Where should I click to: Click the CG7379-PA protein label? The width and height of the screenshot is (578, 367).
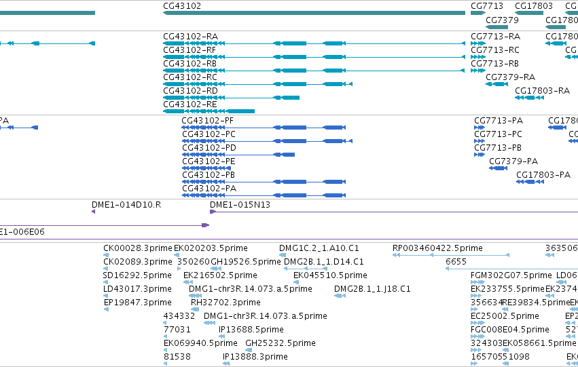tap(513, 161)
